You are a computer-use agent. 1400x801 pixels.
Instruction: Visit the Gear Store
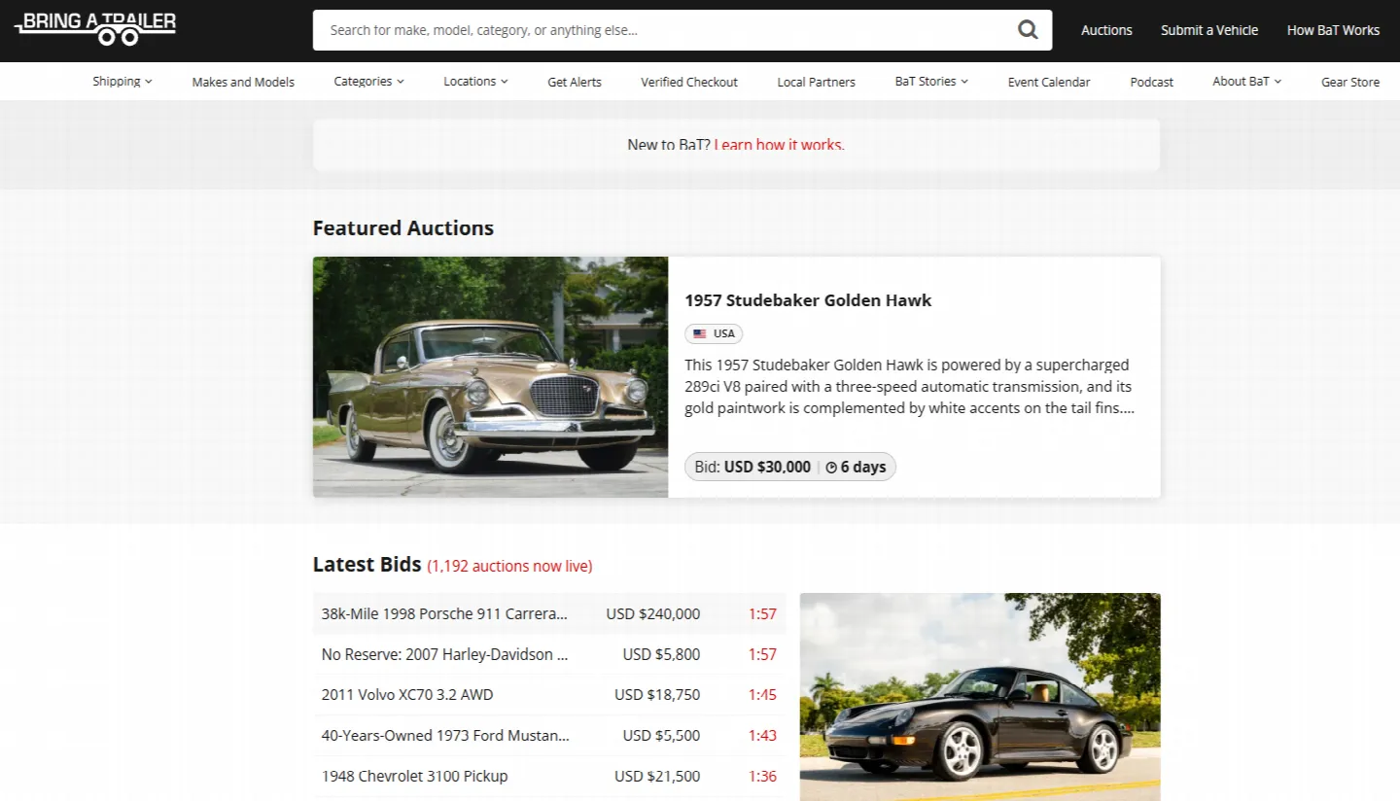pyautogui.click(x=1350, y=82)
